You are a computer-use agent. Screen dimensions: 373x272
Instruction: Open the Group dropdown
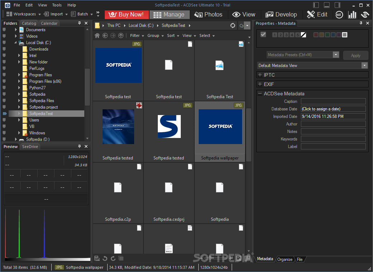155,36
